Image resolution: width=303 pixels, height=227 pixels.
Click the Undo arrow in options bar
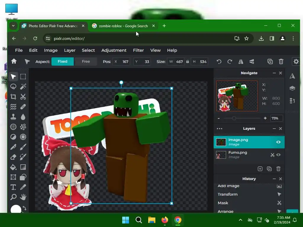tap(219, 61)
